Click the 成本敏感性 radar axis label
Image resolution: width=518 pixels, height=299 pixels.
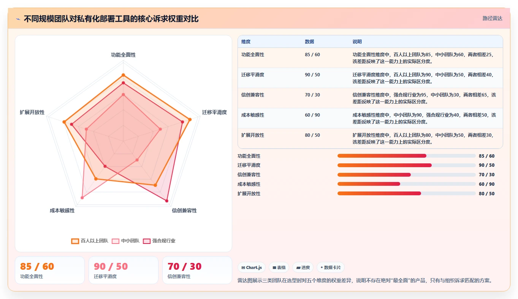(62, 210)
